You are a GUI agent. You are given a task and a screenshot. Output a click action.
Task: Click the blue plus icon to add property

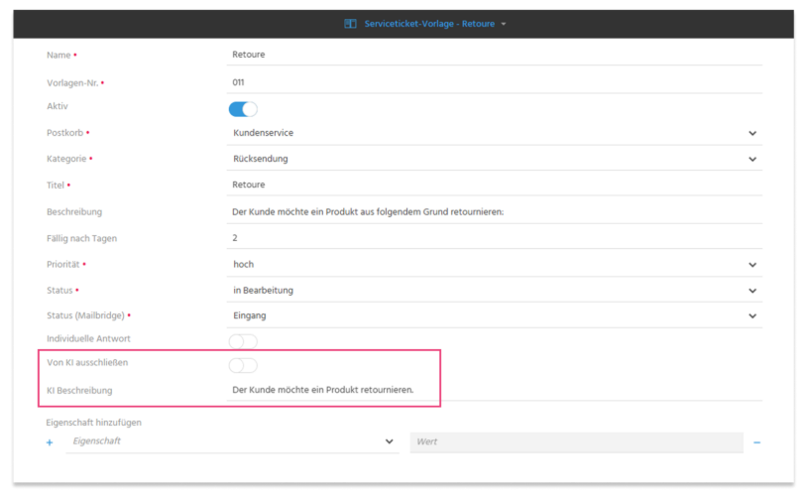point(50,442)
